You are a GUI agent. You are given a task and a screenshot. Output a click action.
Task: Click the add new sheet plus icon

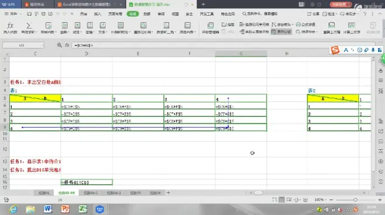168,193
